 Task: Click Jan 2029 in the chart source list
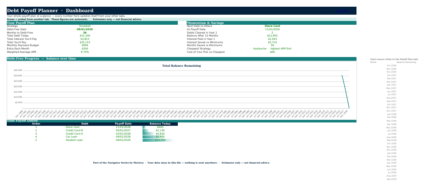392,153
